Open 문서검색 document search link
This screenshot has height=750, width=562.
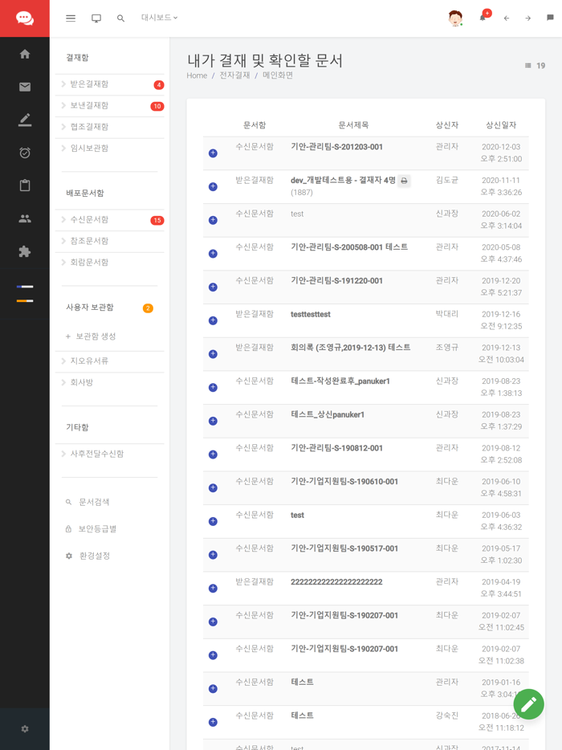94,502
